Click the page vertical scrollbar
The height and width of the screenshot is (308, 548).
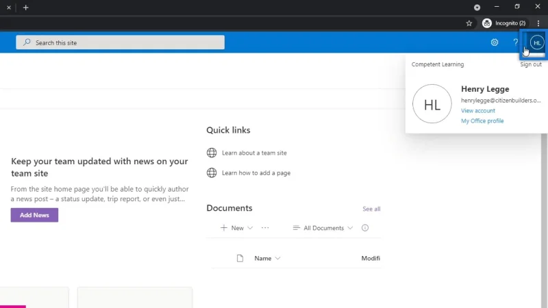(544, 220)
